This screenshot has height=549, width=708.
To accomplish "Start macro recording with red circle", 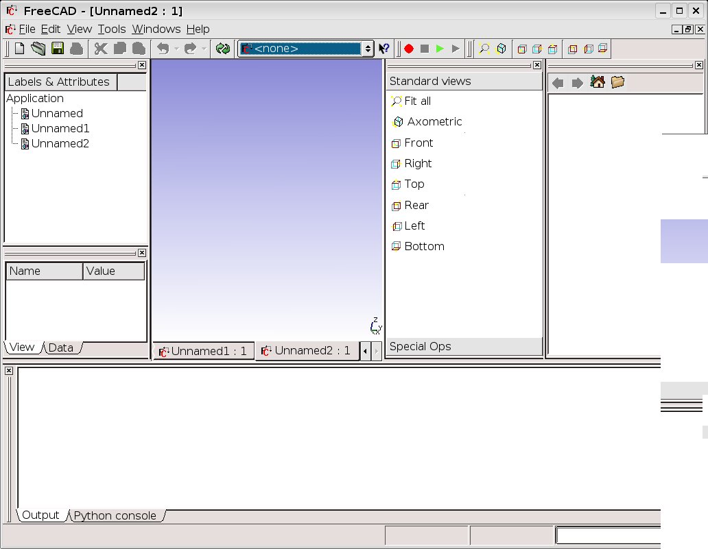I will tap(409, 49).
